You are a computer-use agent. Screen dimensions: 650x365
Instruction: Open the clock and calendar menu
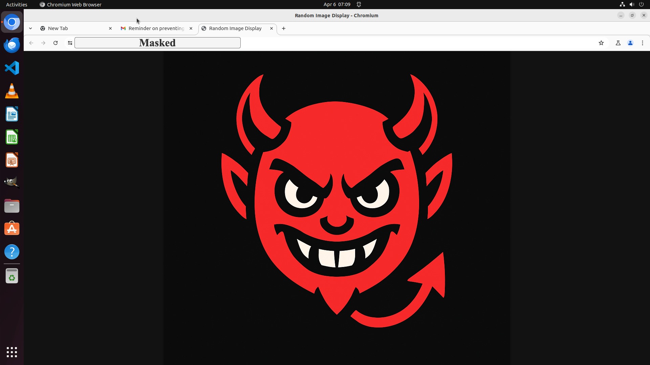tap(337, 4)
